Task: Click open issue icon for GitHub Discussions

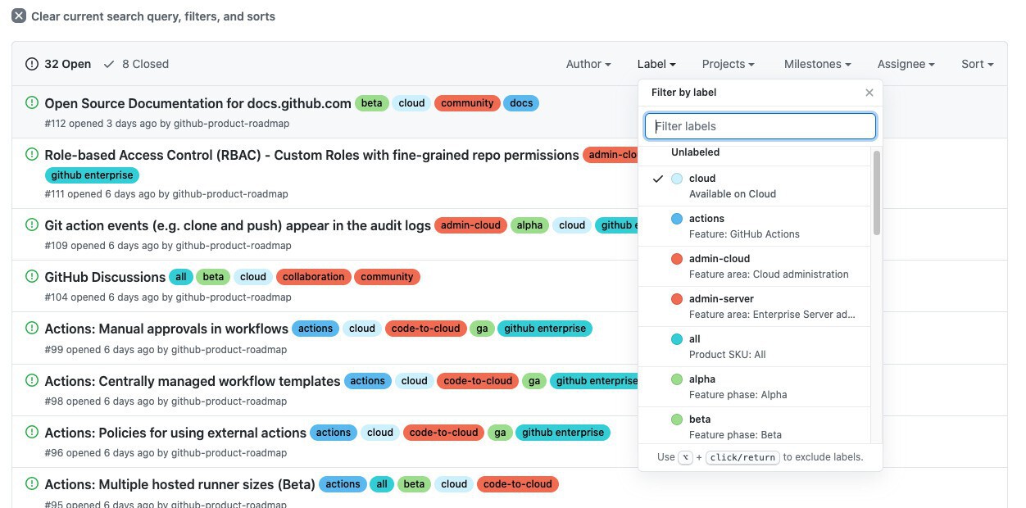Action: click(32, 277)
